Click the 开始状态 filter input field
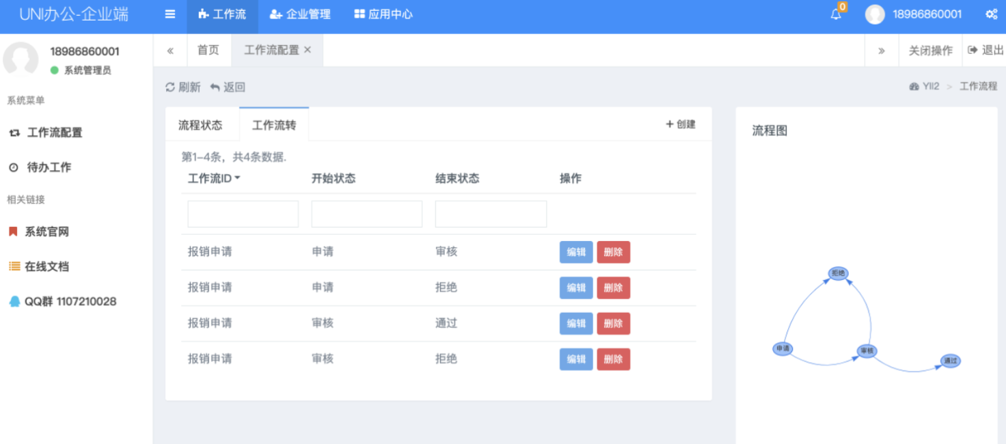The height and width of the screenshot is (444, 1006). pos(366,214)
